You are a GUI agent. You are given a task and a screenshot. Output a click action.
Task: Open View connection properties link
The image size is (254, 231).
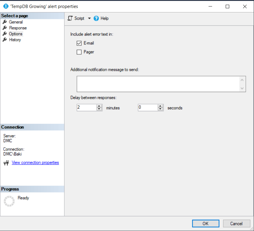pyautogui.click(x=35, y=163)
